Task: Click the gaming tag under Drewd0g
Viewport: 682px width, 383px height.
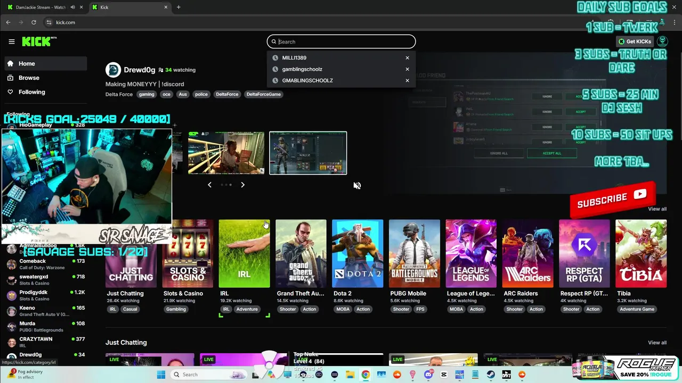Action: point(147,94)
